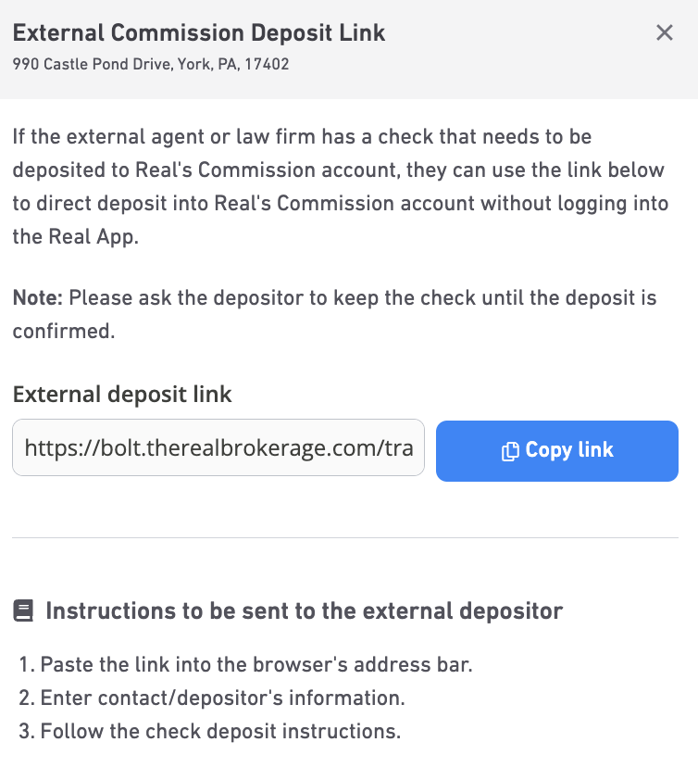Screen dimensions: 698x780
Task: Click the words the Real App. in description
Action: [76, 237]
